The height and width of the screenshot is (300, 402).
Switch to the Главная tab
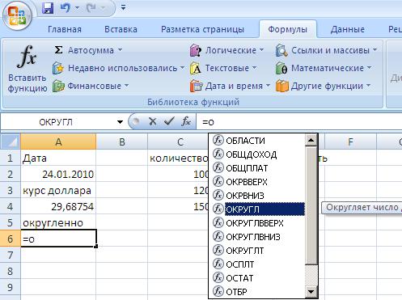coord(65,29)
